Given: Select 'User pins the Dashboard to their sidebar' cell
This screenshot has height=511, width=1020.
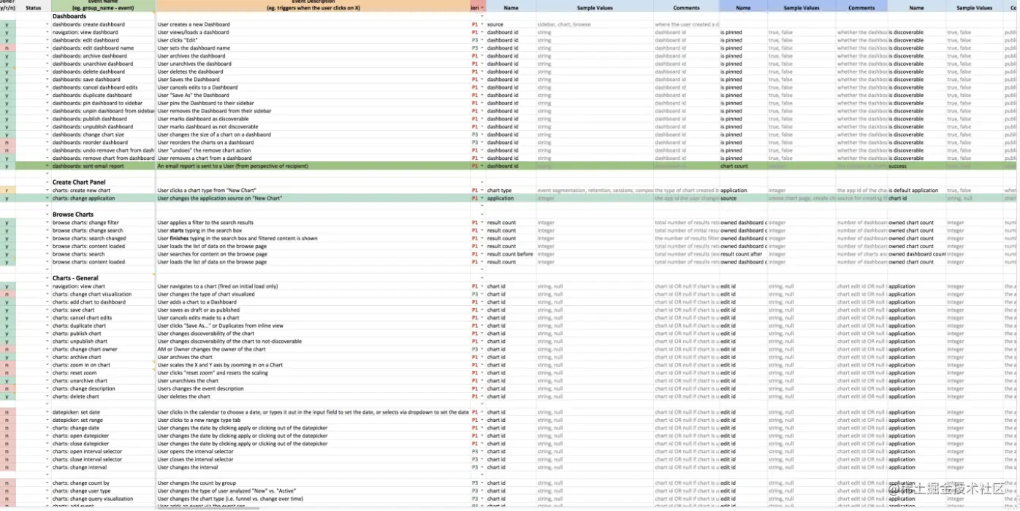Looking at the screenshot, I should (313, 104).
